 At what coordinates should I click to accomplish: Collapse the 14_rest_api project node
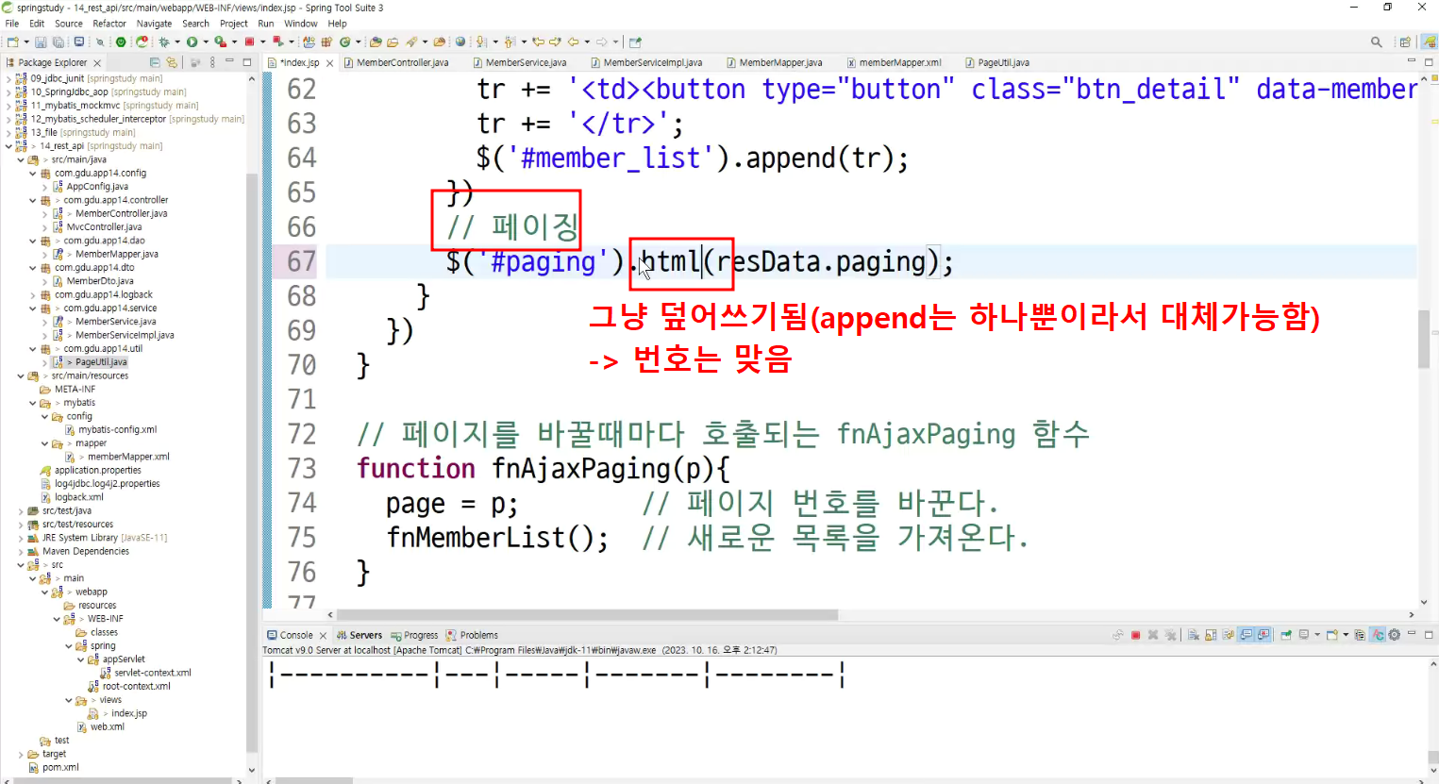[8, 146]
